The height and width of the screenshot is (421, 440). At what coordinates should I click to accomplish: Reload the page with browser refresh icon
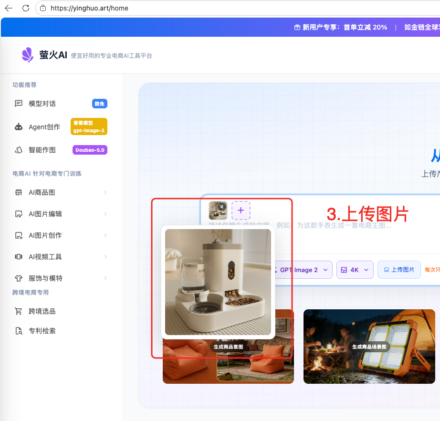[x=26, y=8]
